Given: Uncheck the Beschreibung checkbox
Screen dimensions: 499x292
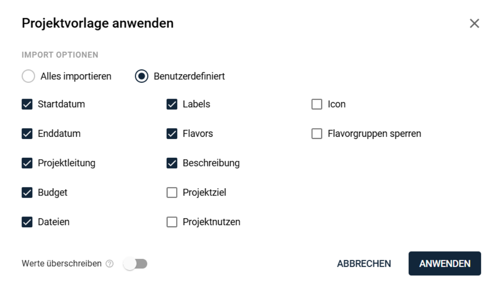Looking at the screenshot, I should (172, 163).
